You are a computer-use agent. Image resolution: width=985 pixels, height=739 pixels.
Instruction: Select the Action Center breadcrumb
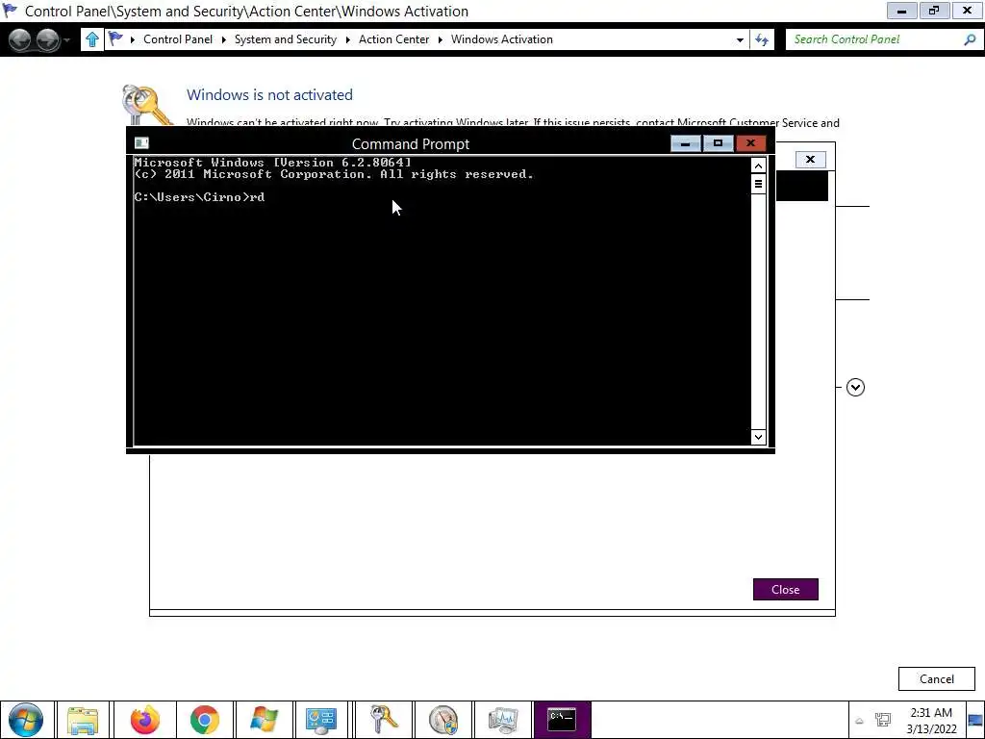[x=393, y=38]
